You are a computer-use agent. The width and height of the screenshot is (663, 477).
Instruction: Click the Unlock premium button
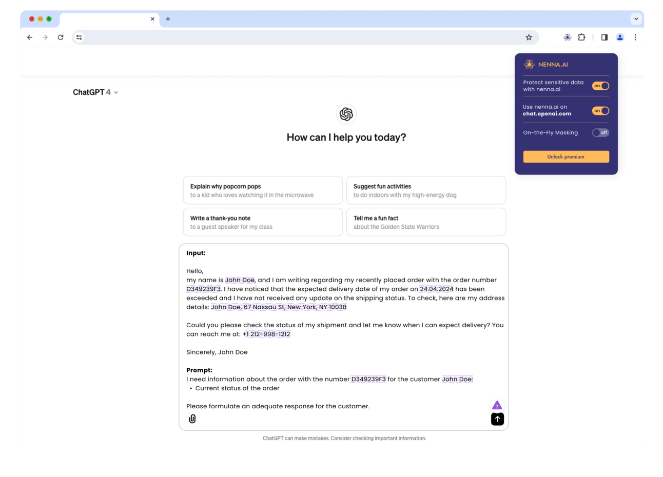click(566, 157)
